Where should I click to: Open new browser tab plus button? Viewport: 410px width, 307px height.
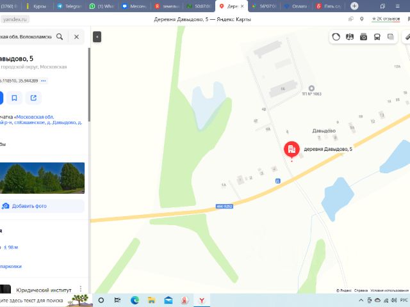click(x=354, y=6)
